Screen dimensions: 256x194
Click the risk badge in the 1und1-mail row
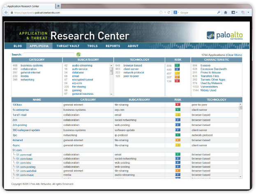coord(178,115)
